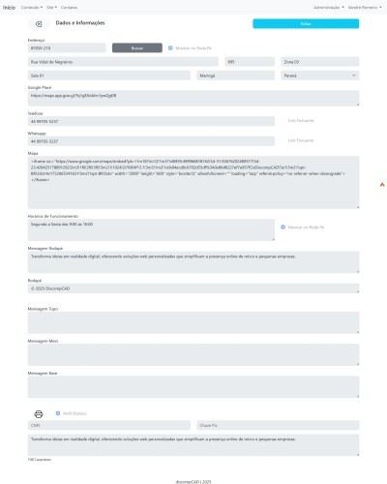Expand the Conteúdo menu
The image size is (387, 484).
(x=32, y=7)
